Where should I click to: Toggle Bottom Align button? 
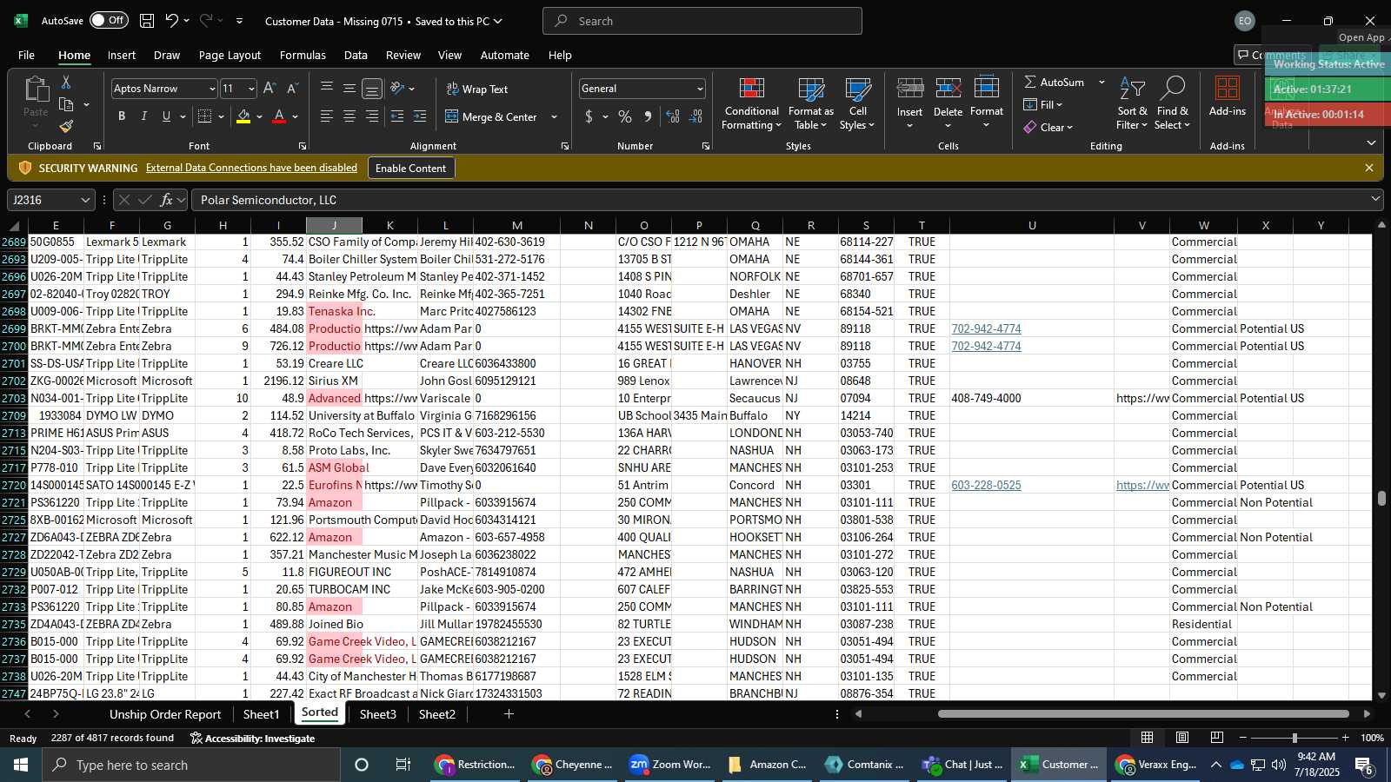click(x=372, y=89)
